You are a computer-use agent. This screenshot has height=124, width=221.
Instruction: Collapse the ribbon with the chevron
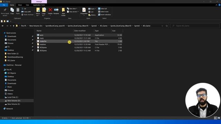pos(217,5)
